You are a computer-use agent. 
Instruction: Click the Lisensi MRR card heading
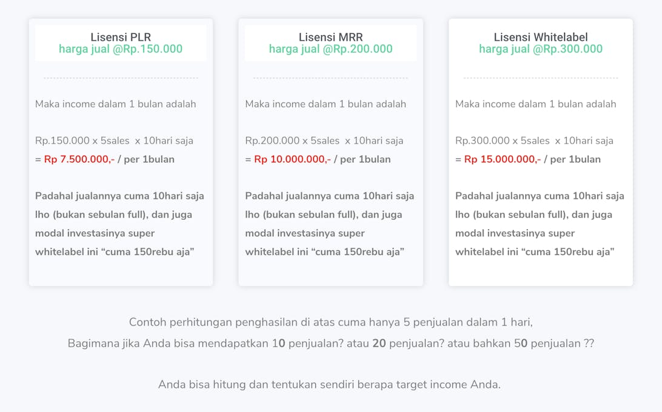click(x=330, y=37)
